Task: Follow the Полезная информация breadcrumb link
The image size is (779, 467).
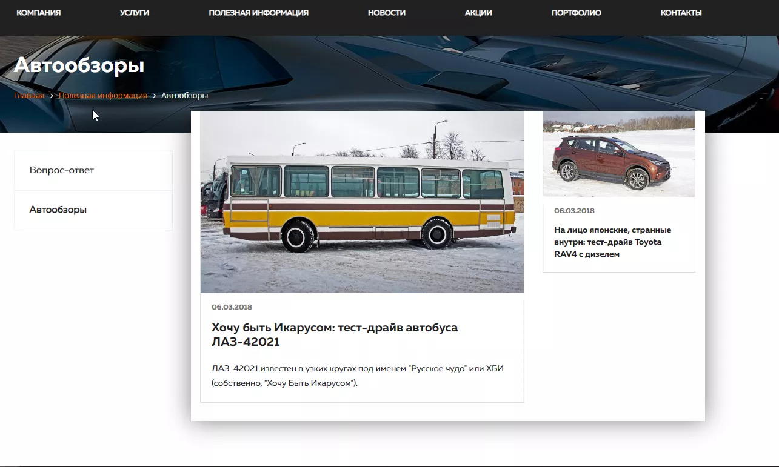Action: click(103, 96)
